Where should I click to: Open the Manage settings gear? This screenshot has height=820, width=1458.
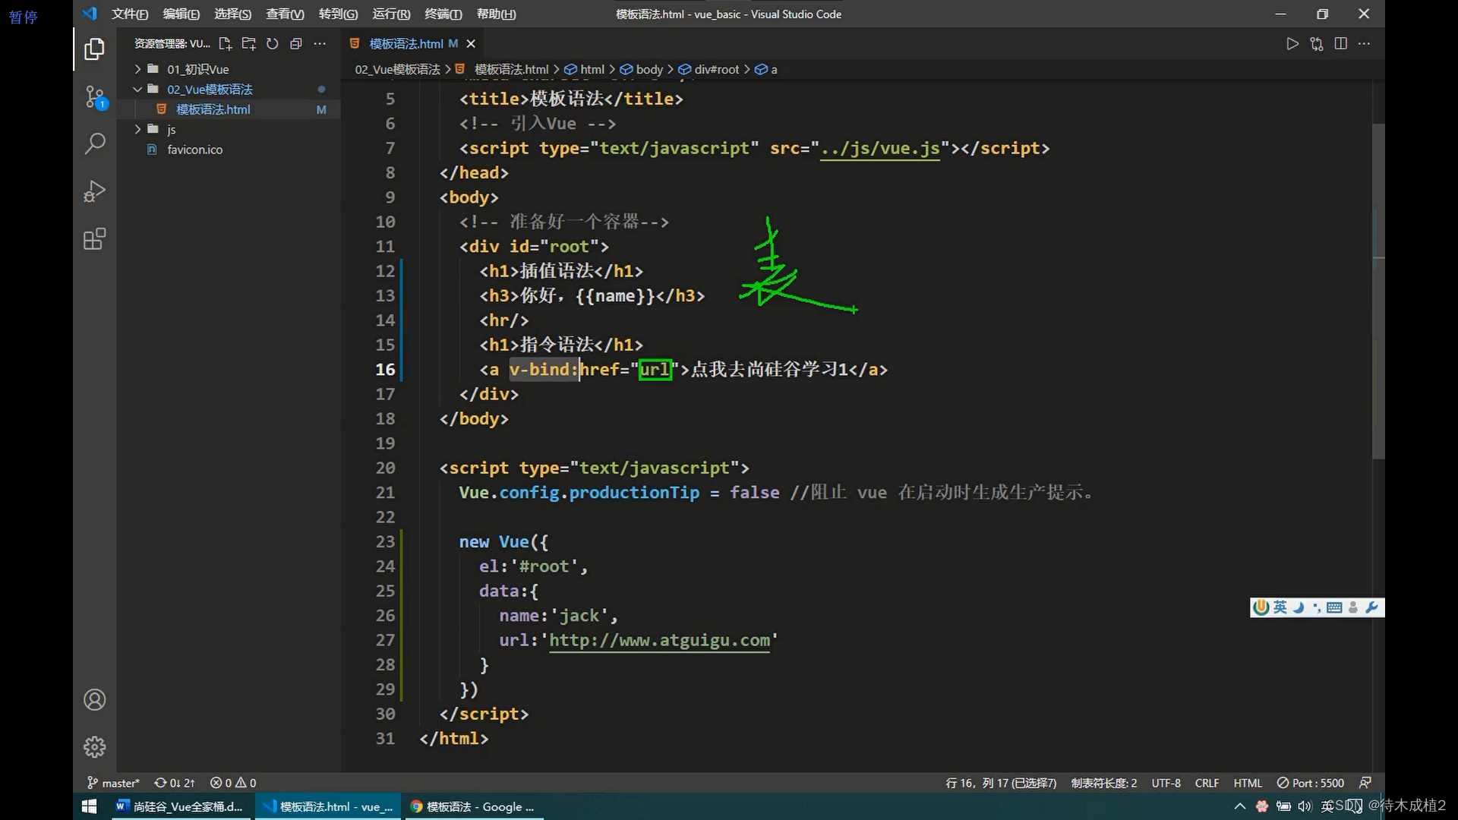pos(94,747)
